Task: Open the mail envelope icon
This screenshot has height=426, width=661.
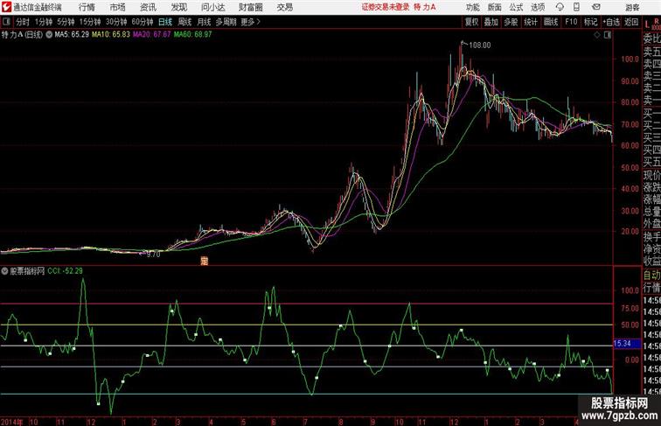Action: (596, 7)
